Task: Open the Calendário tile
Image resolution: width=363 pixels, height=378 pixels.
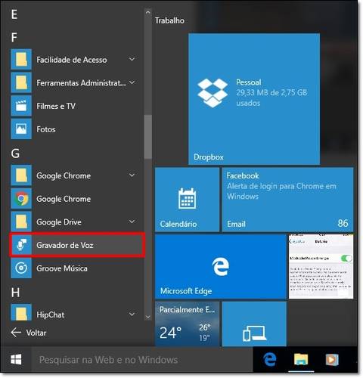Action: pos(187,200)
